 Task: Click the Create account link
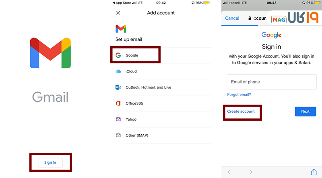[241, 111]
